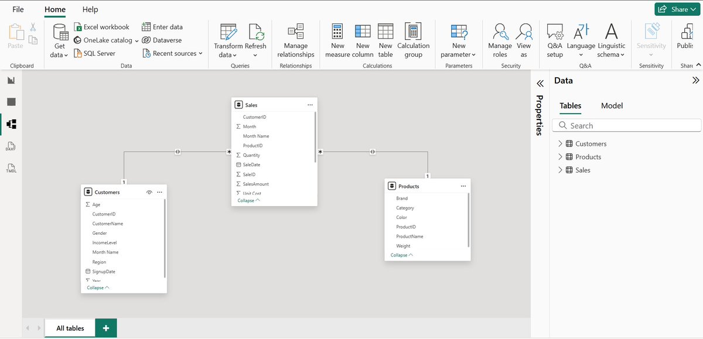This screenshot has height=339, width=703.
Task: Select the All tables layout tab
Action: pos(70,328)
